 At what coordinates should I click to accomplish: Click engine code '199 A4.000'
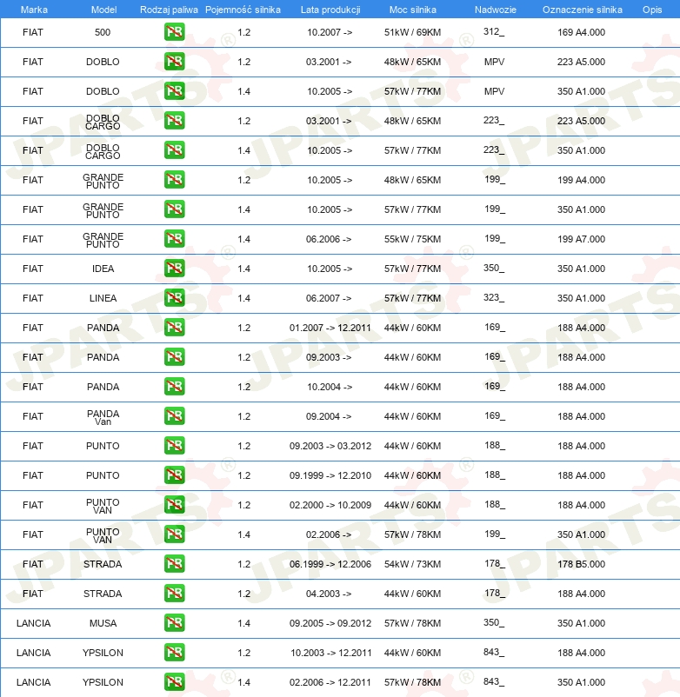581,180
